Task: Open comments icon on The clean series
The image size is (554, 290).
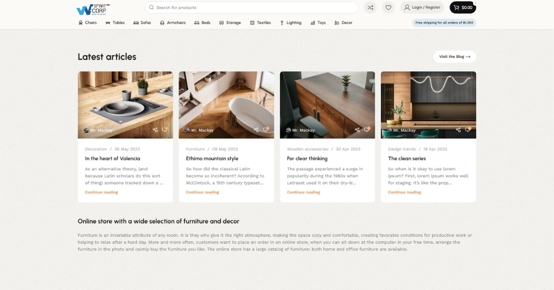Action: [x=467, y=130]
